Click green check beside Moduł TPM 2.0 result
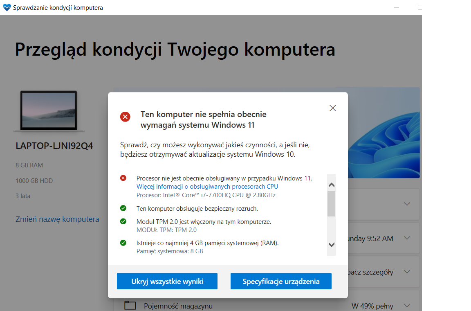The height and width of the screenshot is (311, 471). pos(123,221)
